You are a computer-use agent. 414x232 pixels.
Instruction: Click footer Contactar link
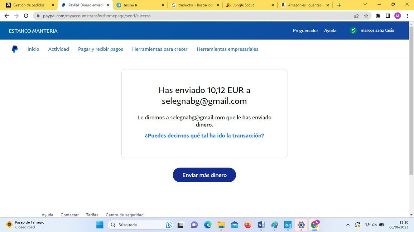[70, 215]
